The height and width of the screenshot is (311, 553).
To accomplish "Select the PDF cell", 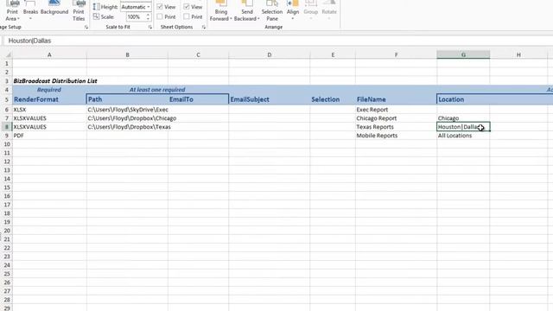I will (49, 136).
